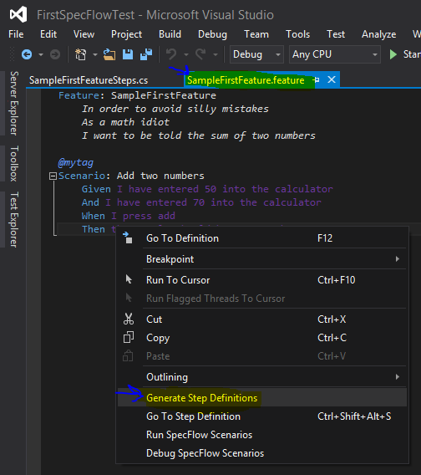The image size is (421, 475).
Task: Click the New Project toolbar icon
Action: click(x=80, y=54)
